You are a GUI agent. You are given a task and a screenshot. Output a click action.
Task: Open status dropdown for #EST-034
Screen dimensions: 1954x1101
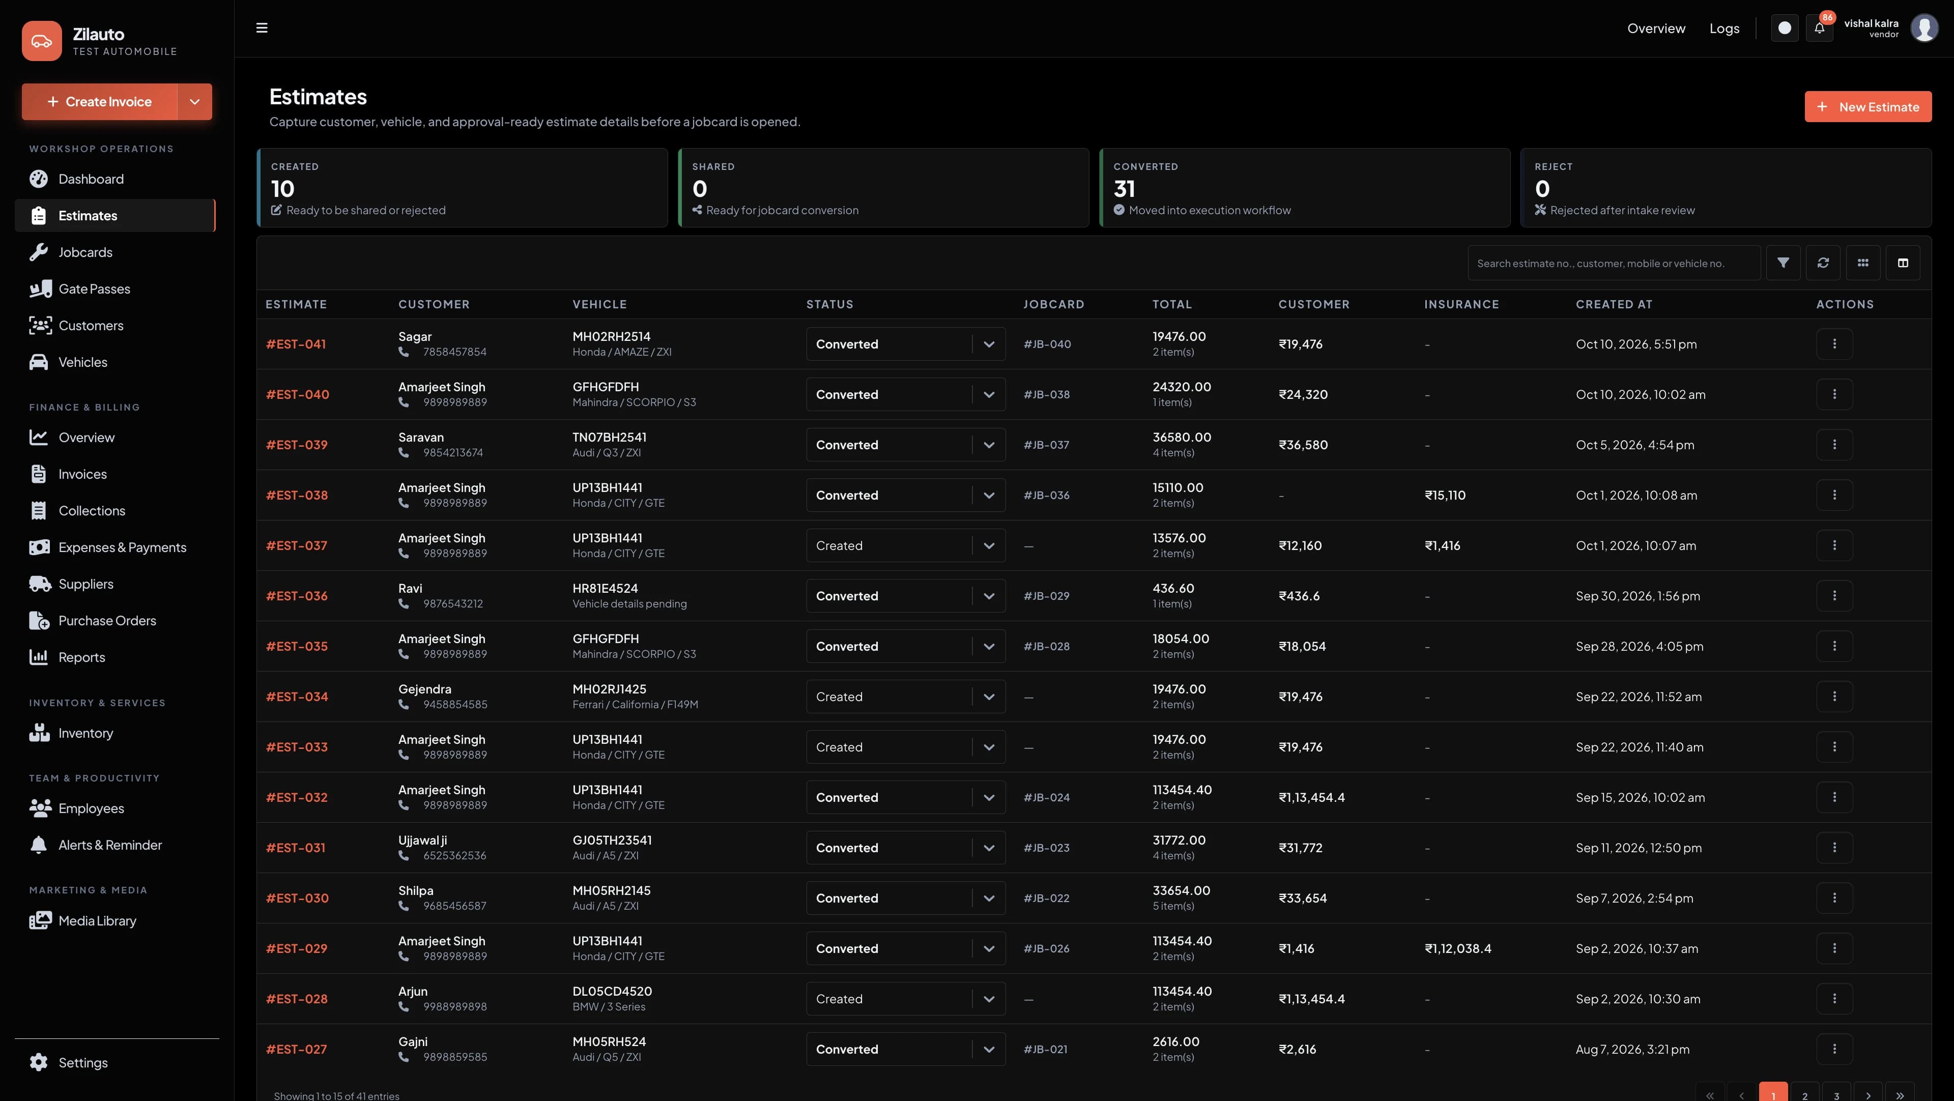pos(906,696)
